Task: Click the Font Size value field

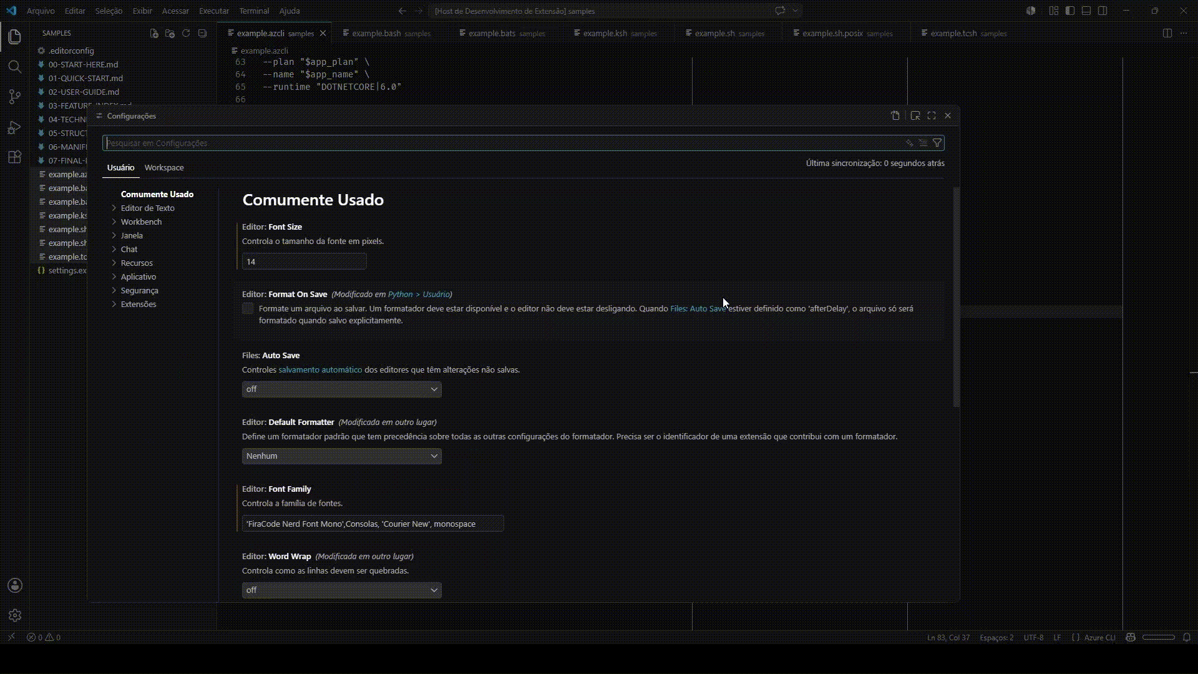Action: pyautogui.click(x=304, y=261)
